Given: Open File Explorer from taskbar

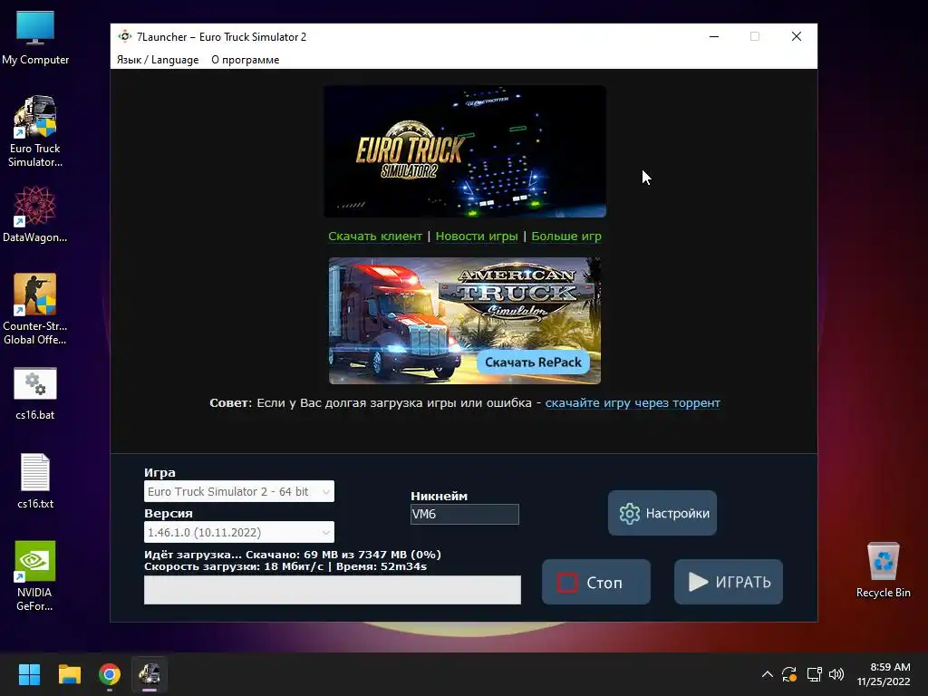Looking at the screenshot, I should [69, 674].
